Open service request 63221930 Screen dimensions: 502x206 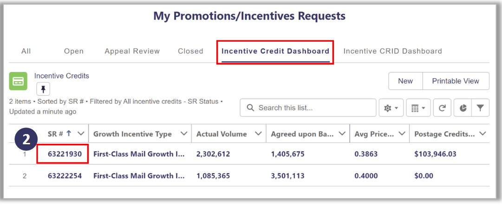pyautogui.click(x=62, y=154)
